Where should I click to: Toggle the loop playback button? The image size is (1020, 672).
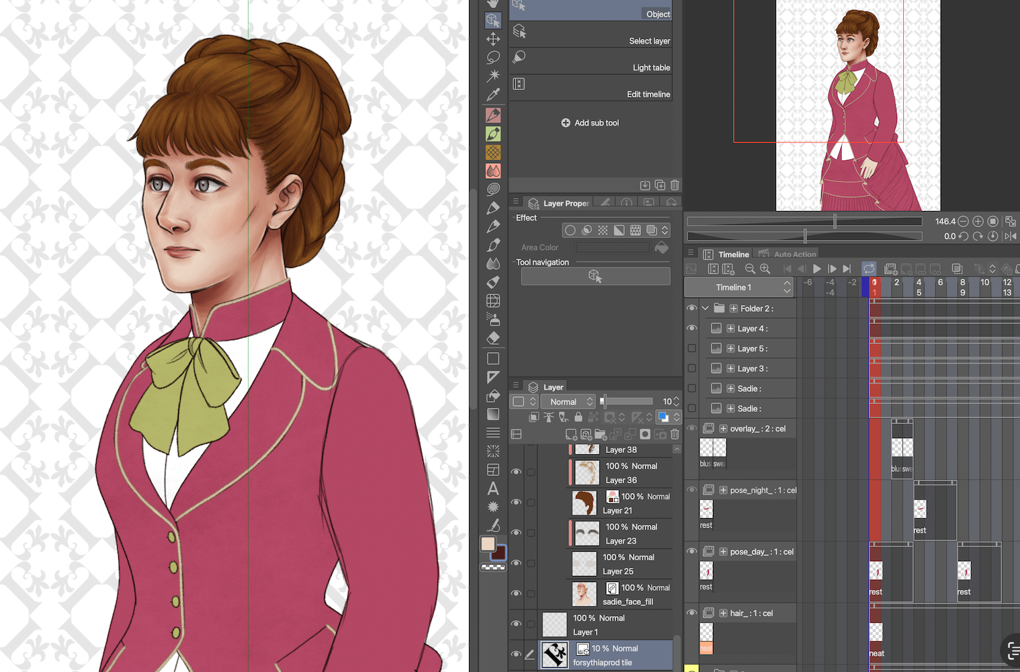tap(869, 269)
